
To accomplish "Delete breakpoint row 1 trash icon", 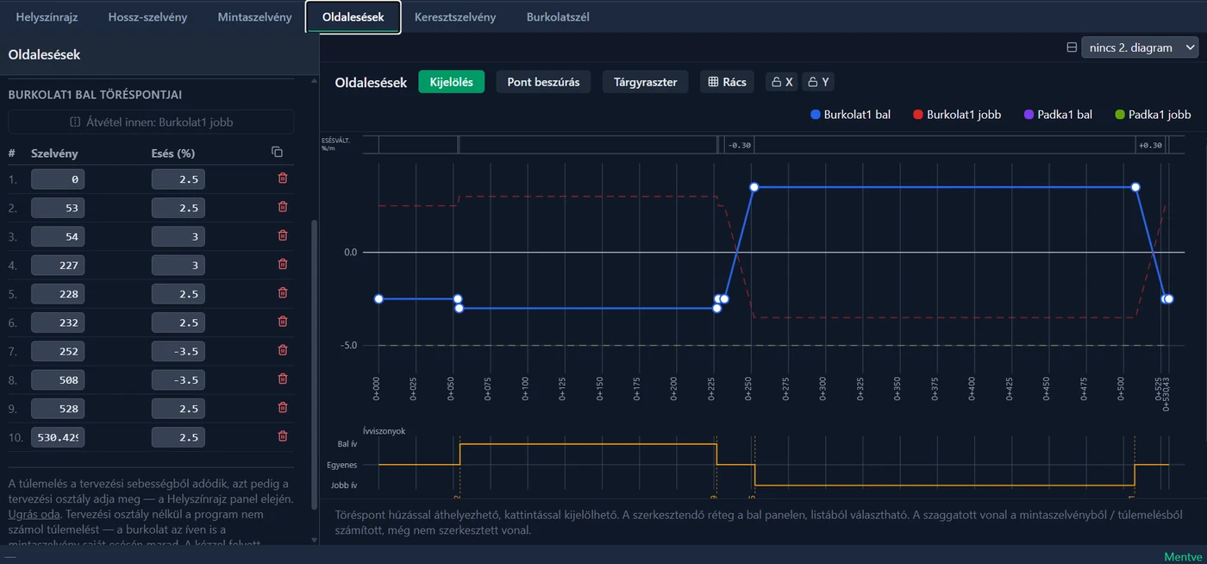I will (283, 179).
